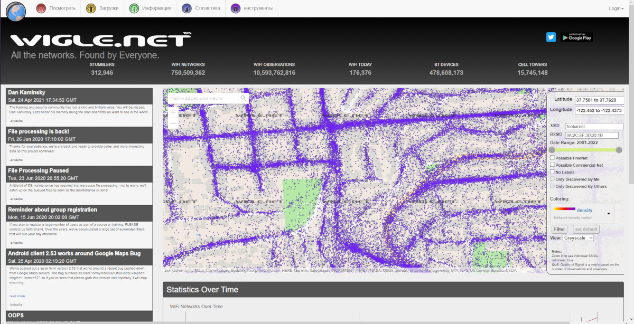Check Only Discovered By Others
This screenshot has height=324, width=634.
(x=552, y=186)
